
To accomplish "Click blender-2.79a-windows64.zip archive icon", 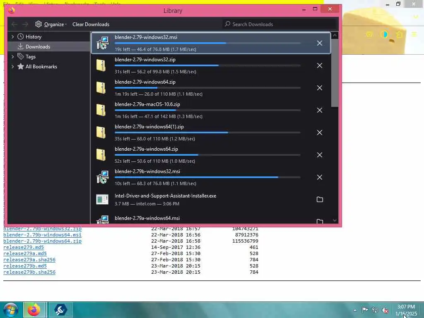I will pyautogui.click(x=101, y=155).
